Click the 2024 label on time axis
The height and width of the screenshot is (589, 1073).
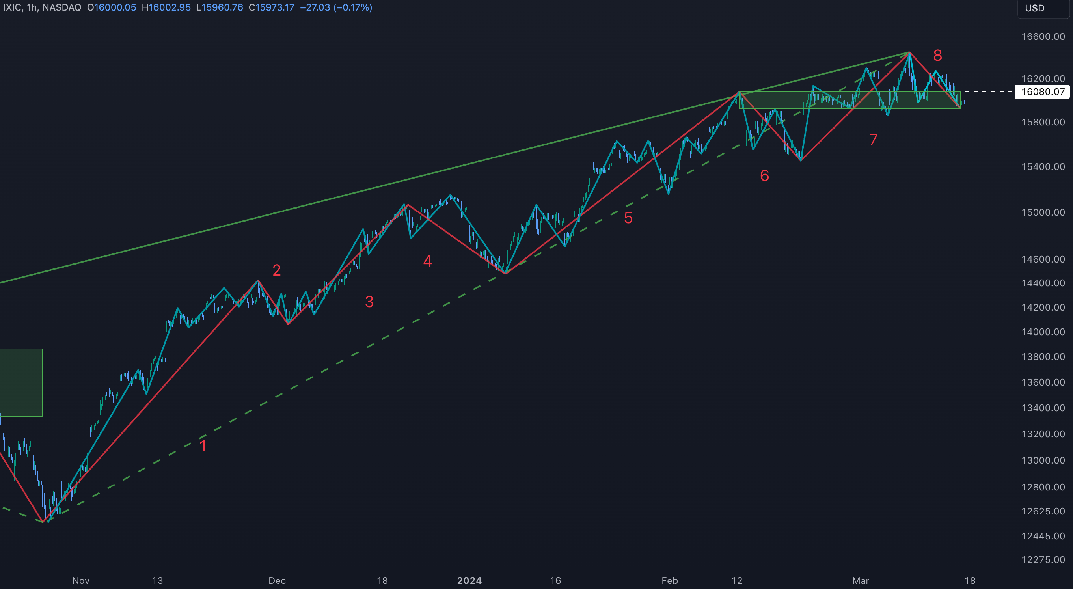pos(469,580)
